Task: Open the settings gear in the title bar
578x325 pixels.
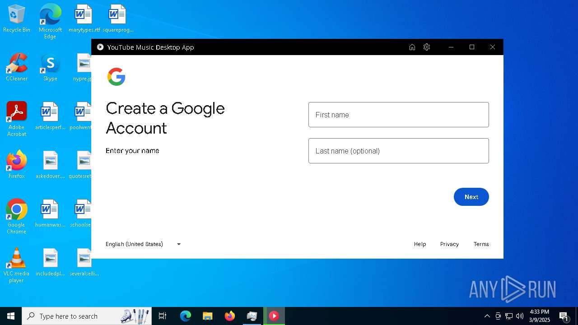Action: (x=427, y=47)
